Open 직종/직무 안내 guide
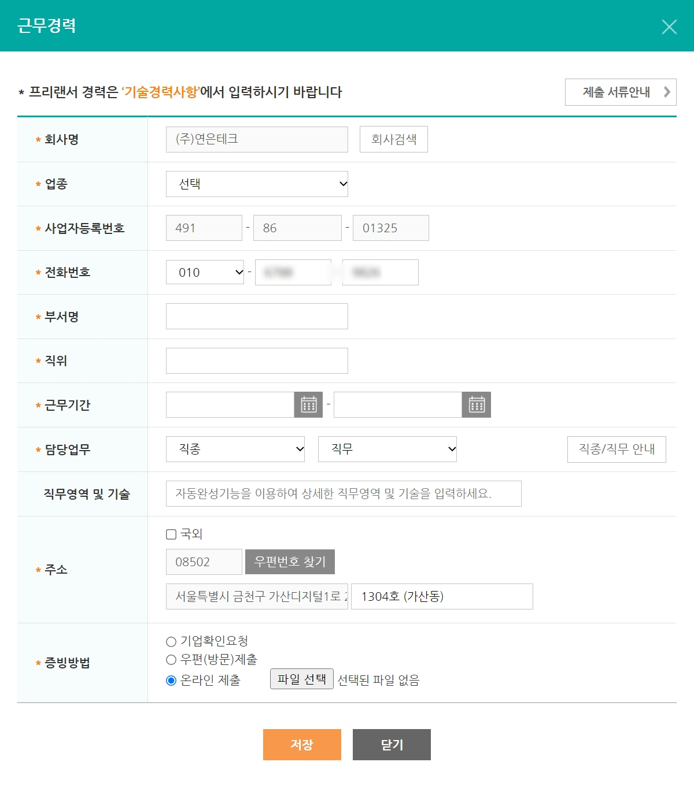Viewport: 694px width, 788px height. pos(617,449)
